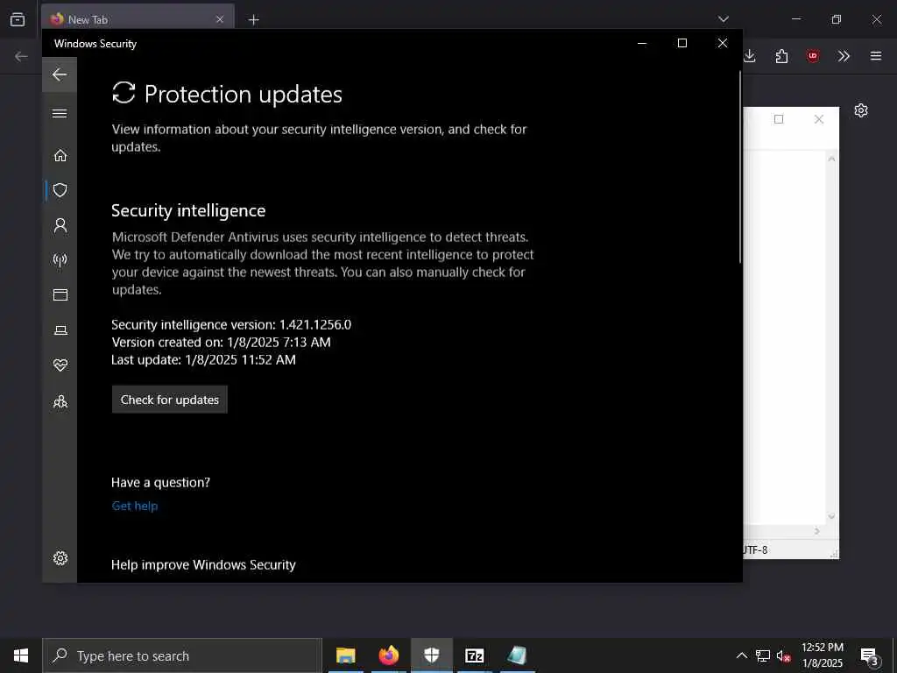The image size is (897, 673).
Task: Open 7-Zip from the taskbar
Action: pos(474,655)
